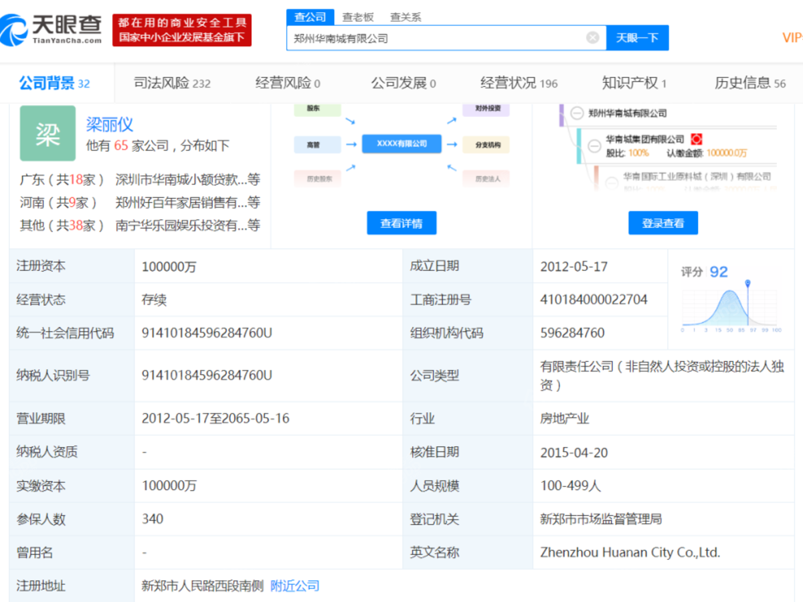Click the 分支机构 node in diagram

(486, 144)
